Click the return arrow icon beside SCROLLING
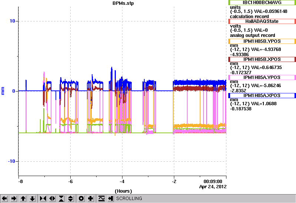The width and height of the screenshot is (296, 203). (111, 199)
